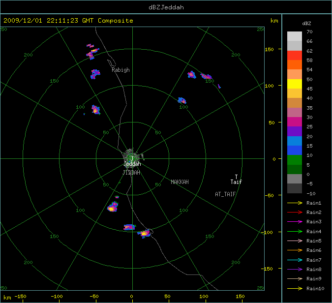
Task: Click the northwest storm cell near 100 km ring
Action: [96, 110]
